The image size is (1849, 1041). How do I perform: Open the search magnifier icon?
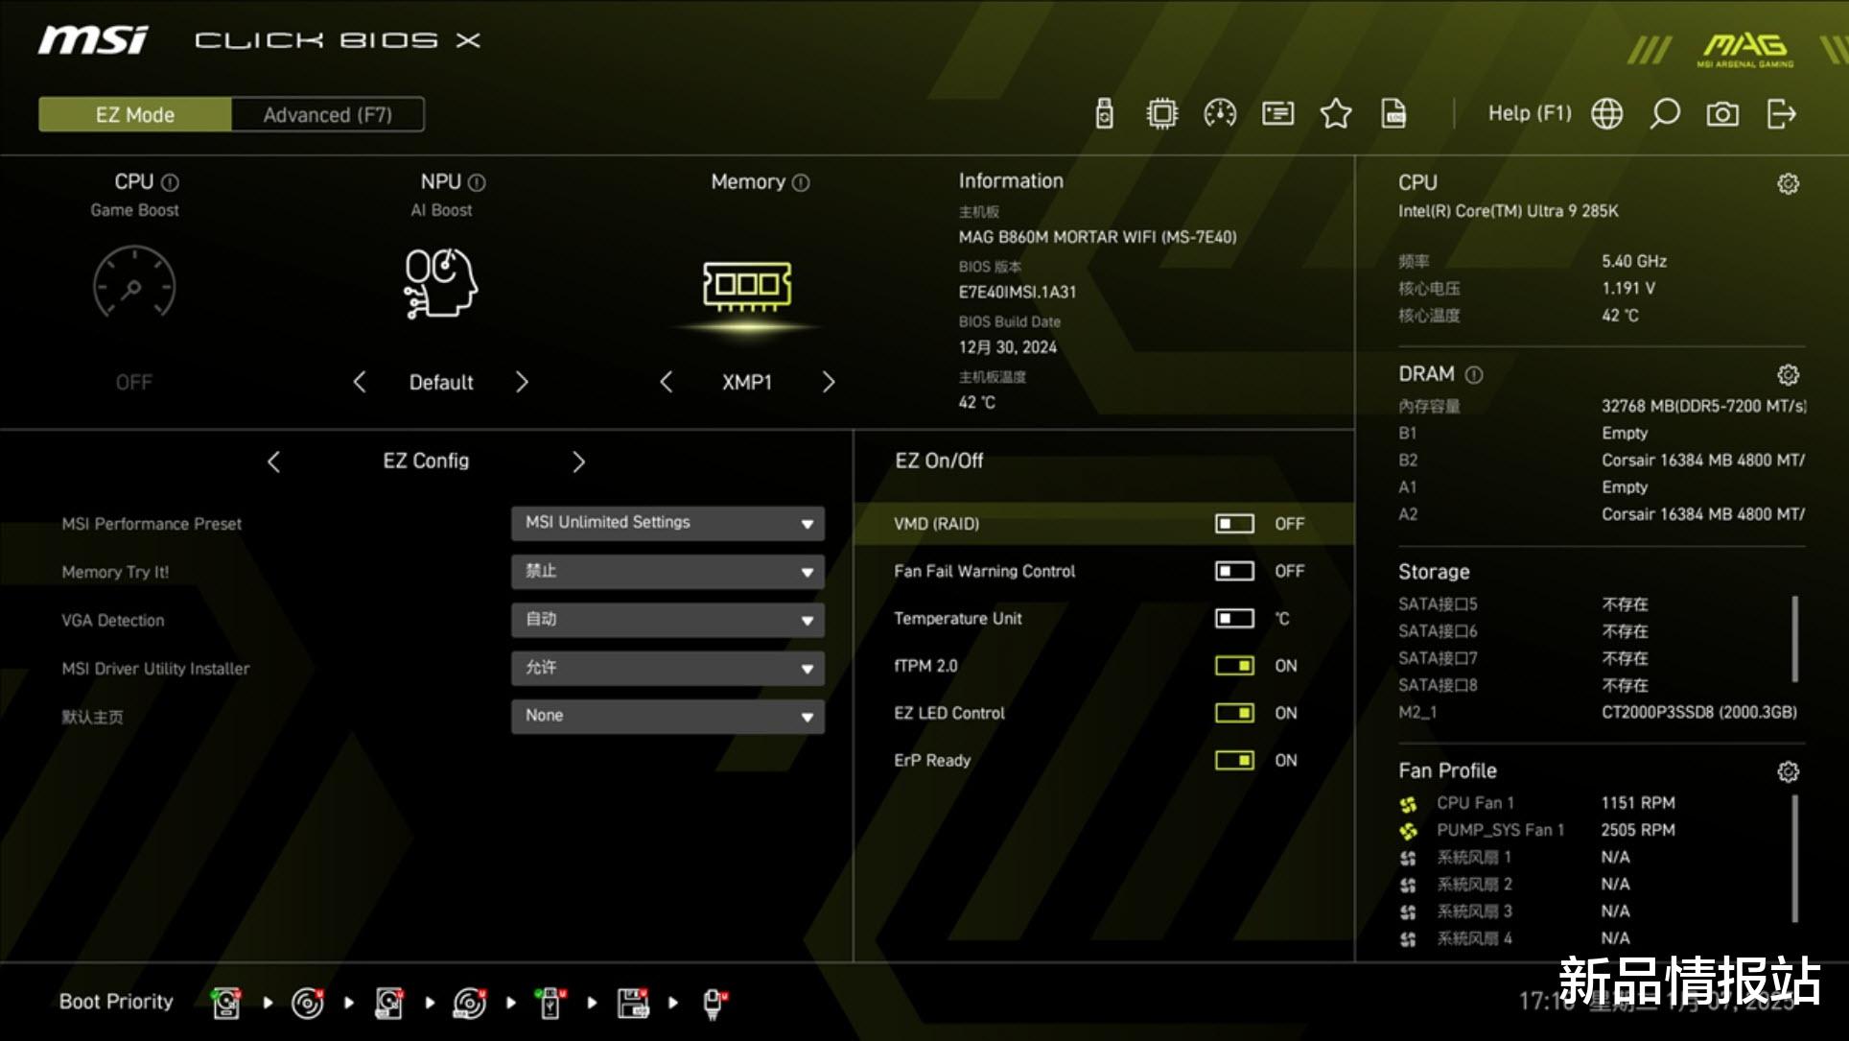coord(1665,114)
